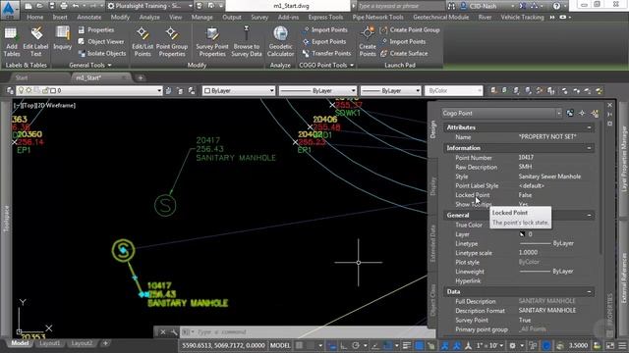Click the Create Points icon
The image size is (629, 353).
pos(368,41)
